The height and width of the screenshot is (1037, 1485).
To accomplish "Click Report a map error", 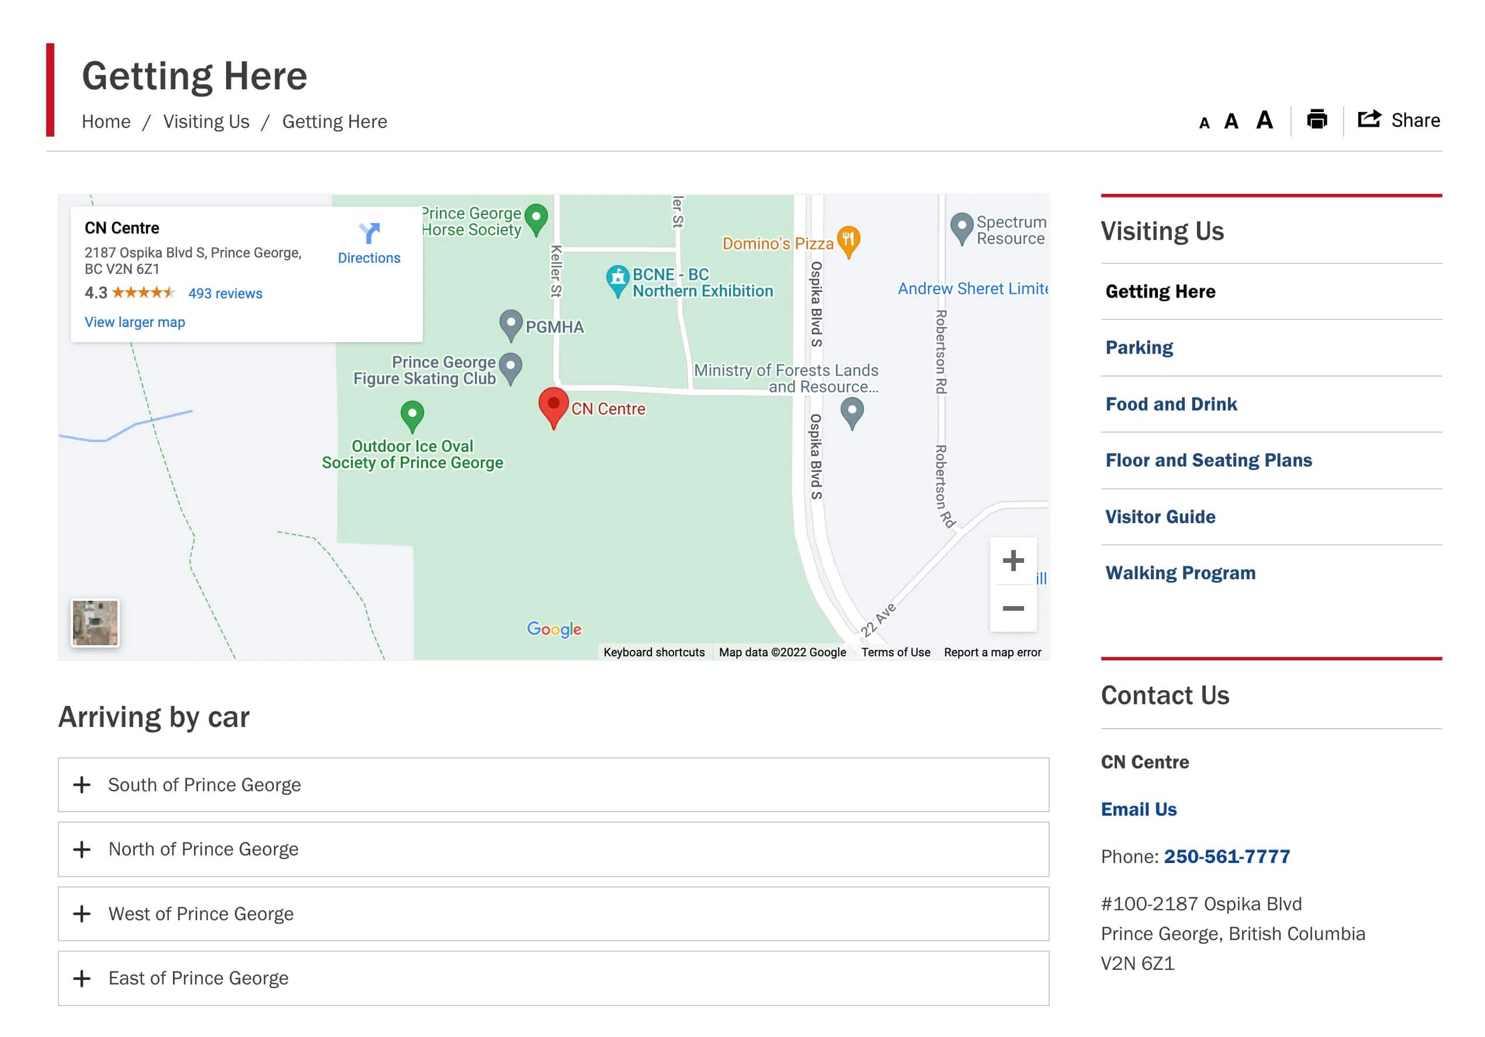I will [x=992, y=652].
